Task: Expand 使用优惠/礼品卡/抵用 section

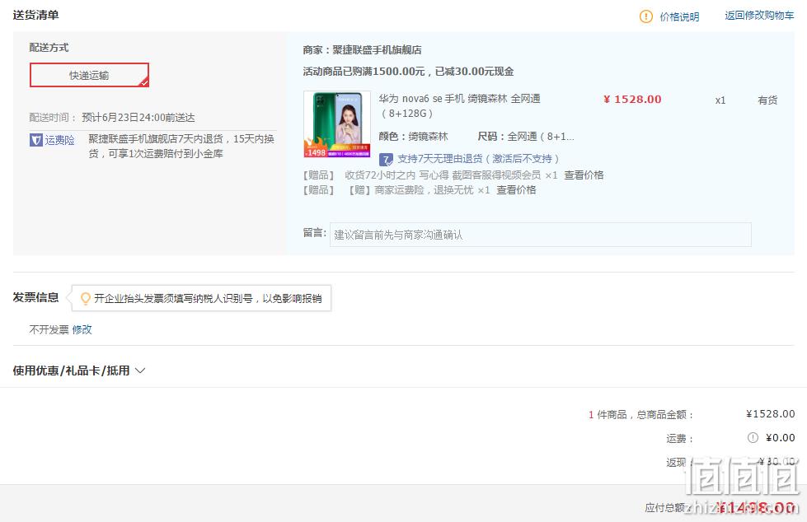Action: (79, 371)
